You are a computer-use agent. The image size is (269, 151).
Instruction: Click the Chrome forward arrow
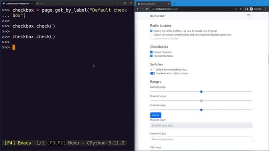[x=142, y=9]
